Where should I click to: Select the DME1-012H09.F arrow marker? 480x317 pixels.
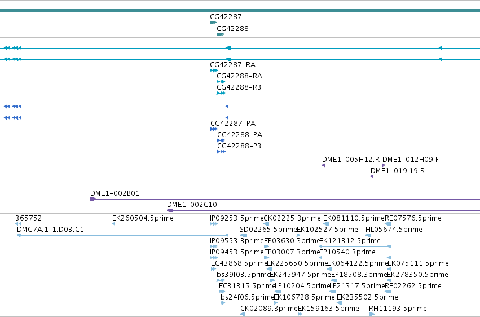pos(384,165)
